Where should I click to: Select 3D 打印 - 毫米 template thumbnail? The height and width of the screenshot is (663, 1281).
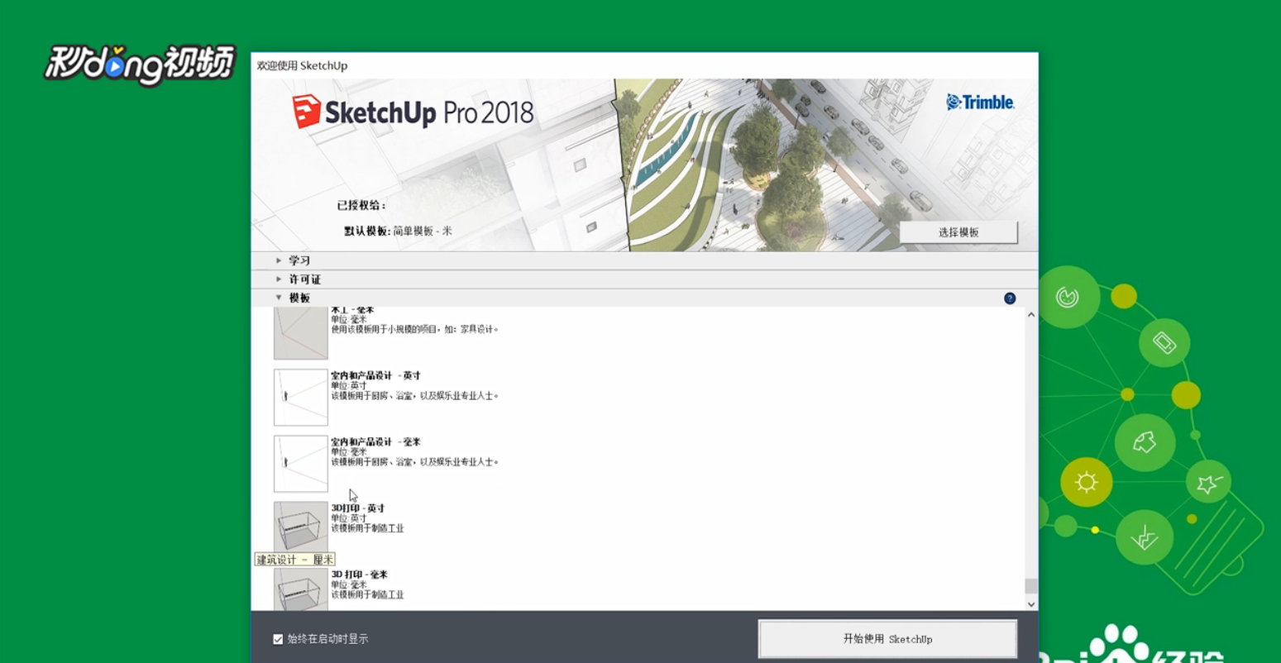[x=301, y=589]
